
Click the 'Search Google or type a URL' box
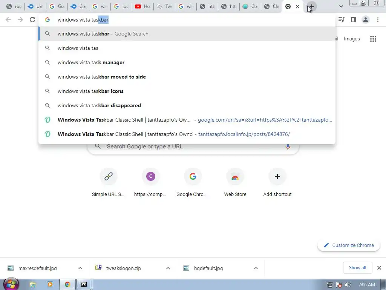[193, 147]
